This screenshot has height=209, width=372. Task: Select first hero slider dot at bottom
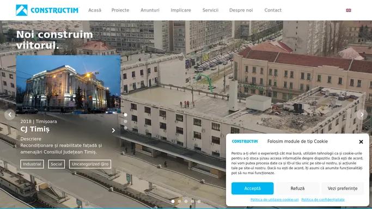(x=173, y=201)
